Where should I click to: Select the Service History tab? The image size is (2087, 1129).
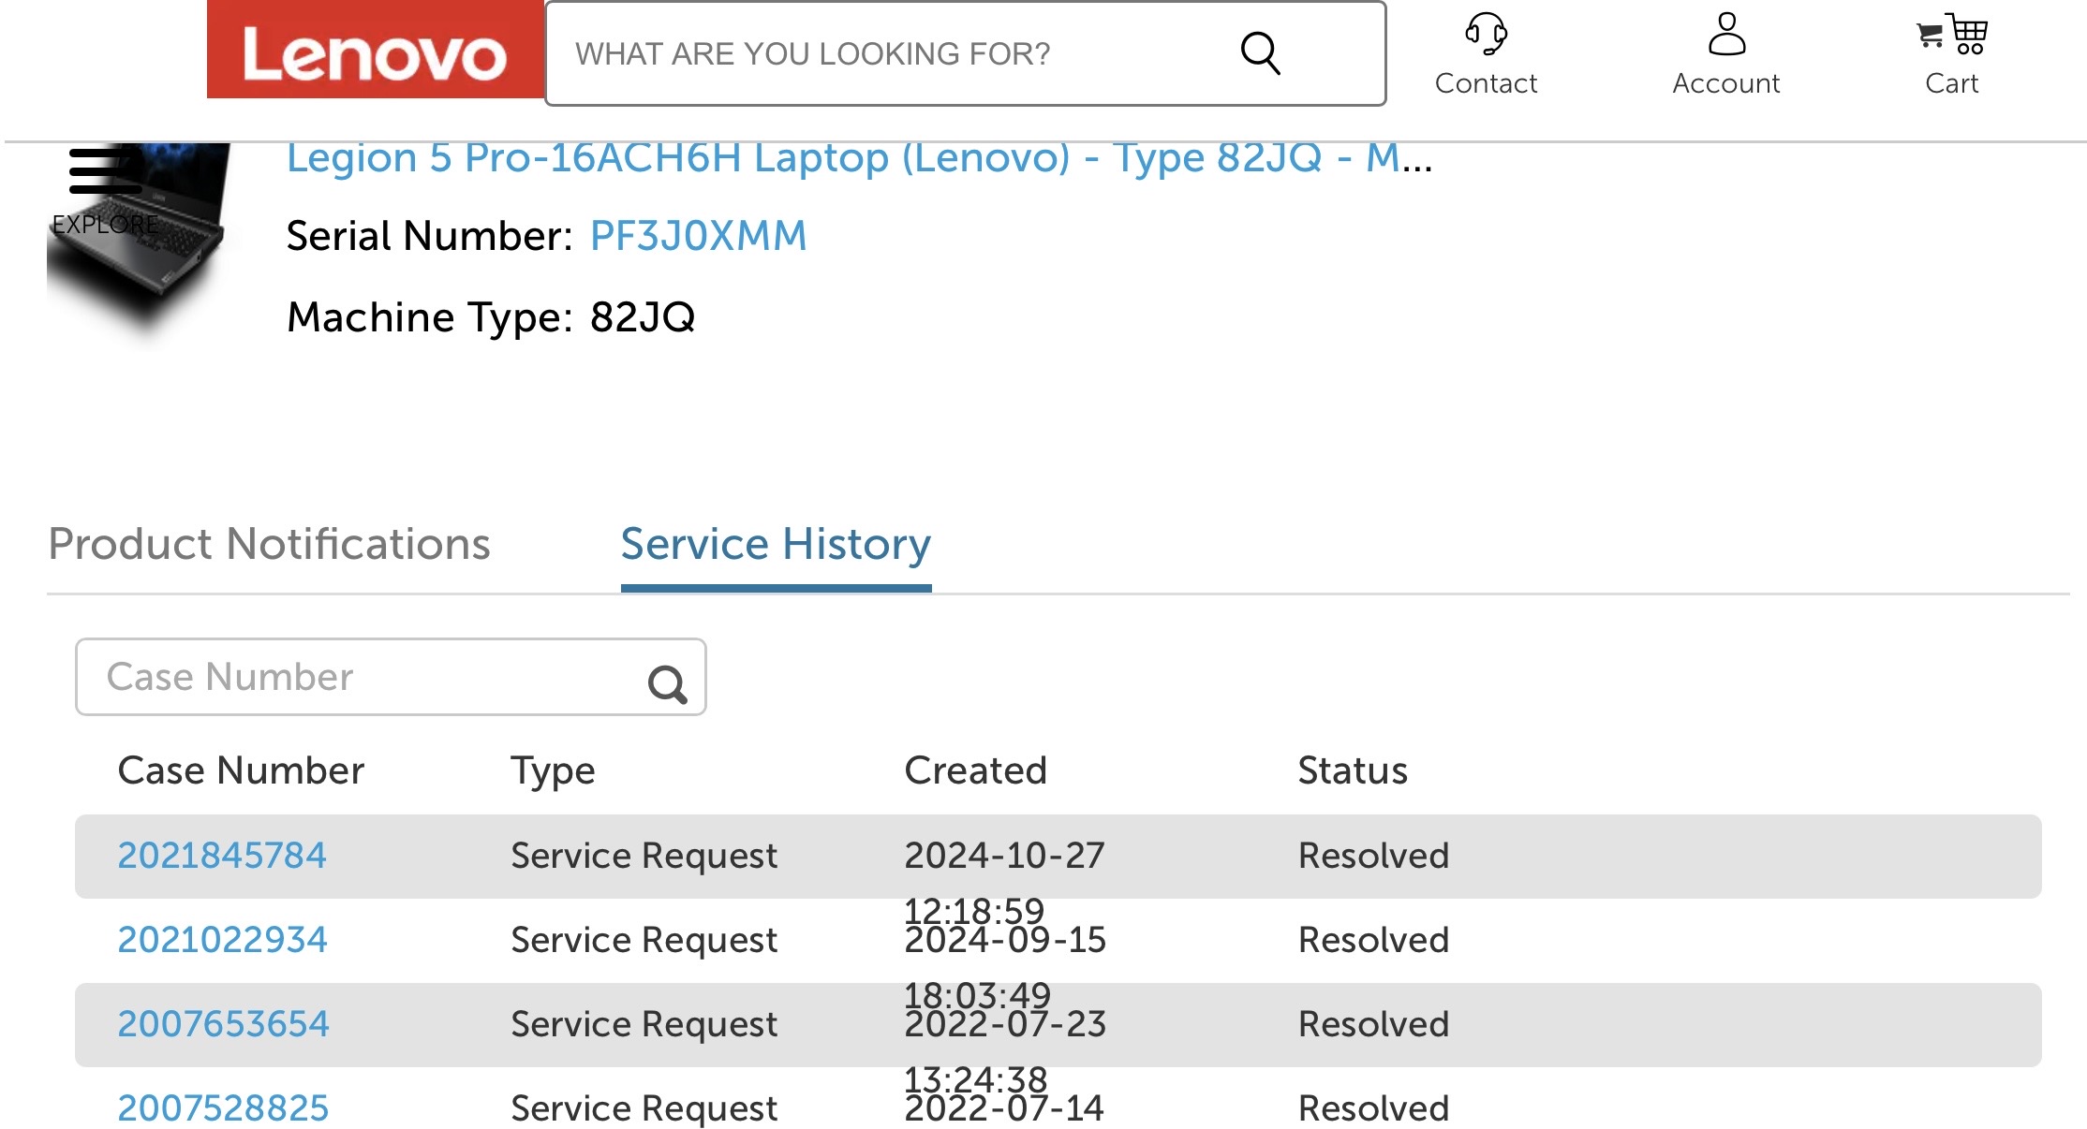(776, 544)
